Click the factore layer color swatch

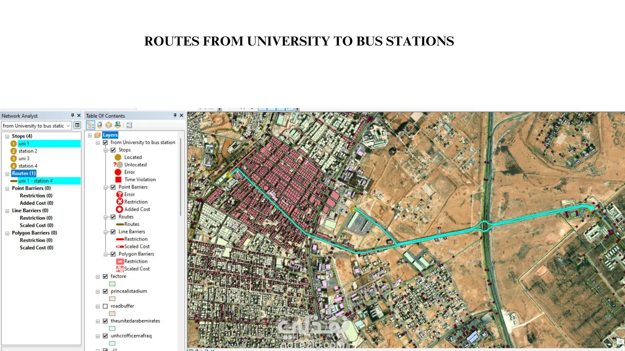click(x=112, y=284)
